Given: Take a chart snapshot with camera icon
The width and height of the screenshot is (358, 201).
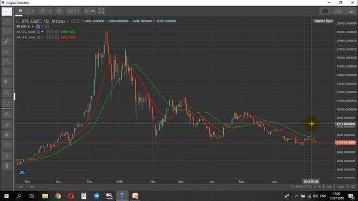Looking at the screenshot, I should point(325,11).
